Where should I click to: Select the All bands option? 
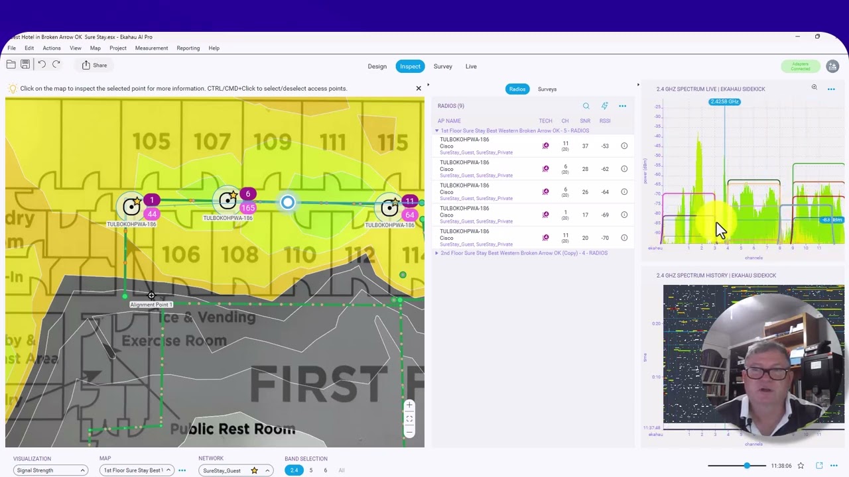[342, 470]
